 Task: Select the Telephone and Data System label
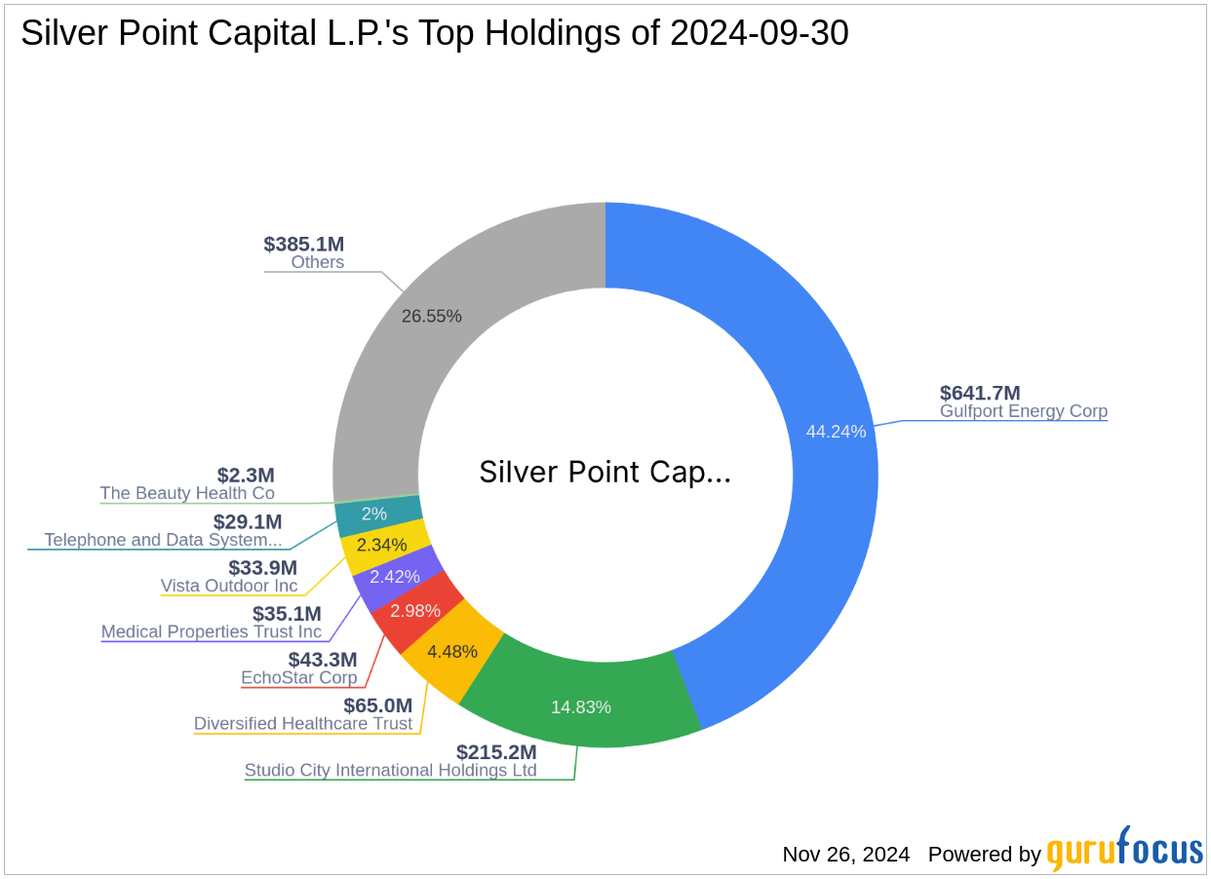click(x=163, y=540)
